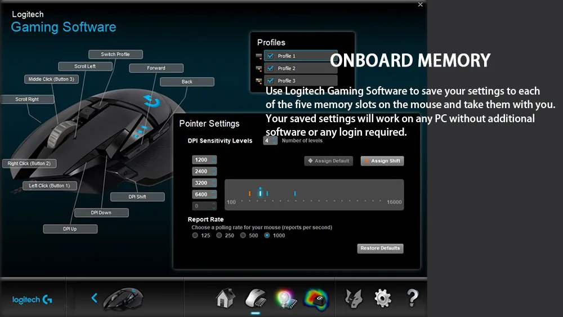Screen dimensions: 563x317
Task: Click the Profile 2 slot icon
Action: tap(259, 69)
